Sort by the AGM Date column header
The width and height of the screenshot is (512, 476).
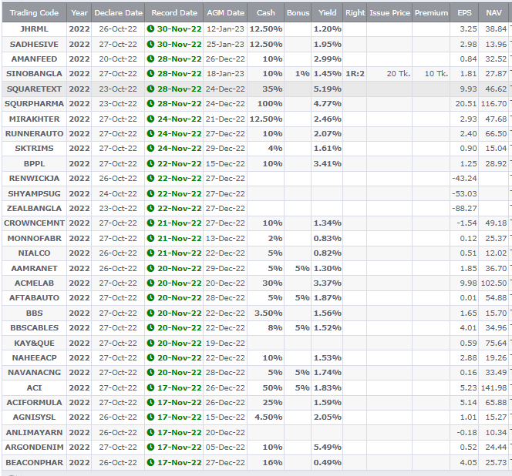[x=225, y=13]
